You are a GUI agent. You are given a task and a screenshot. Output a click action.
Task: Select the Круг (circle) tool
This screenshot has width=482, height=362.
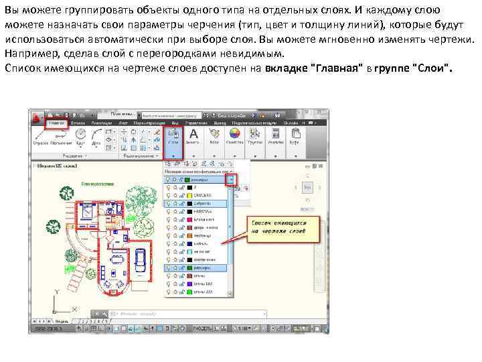coord(80,137)
